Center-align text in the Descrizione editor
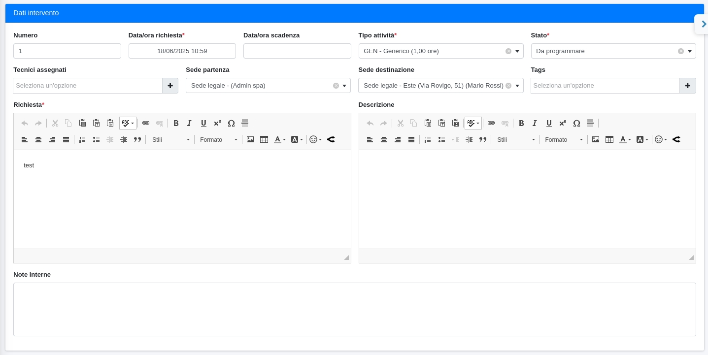 [x=384, y=139]
